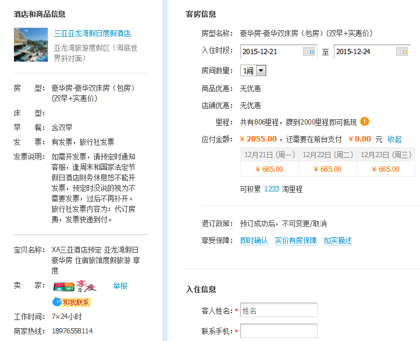
Task: Select the 12月22日 price cell
Action: click(328, 169)
